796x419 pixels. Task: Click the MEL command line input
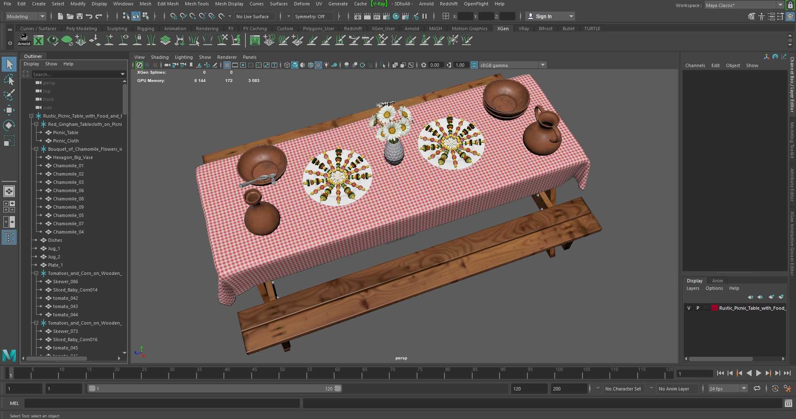pyautogui.click(x=162, y=403)
